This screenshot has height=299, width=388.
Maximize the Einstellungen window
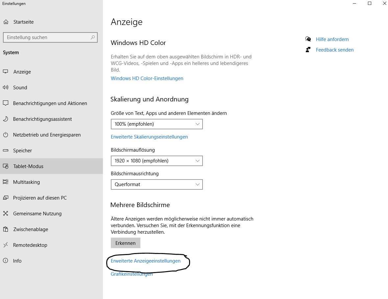(370, 4)
